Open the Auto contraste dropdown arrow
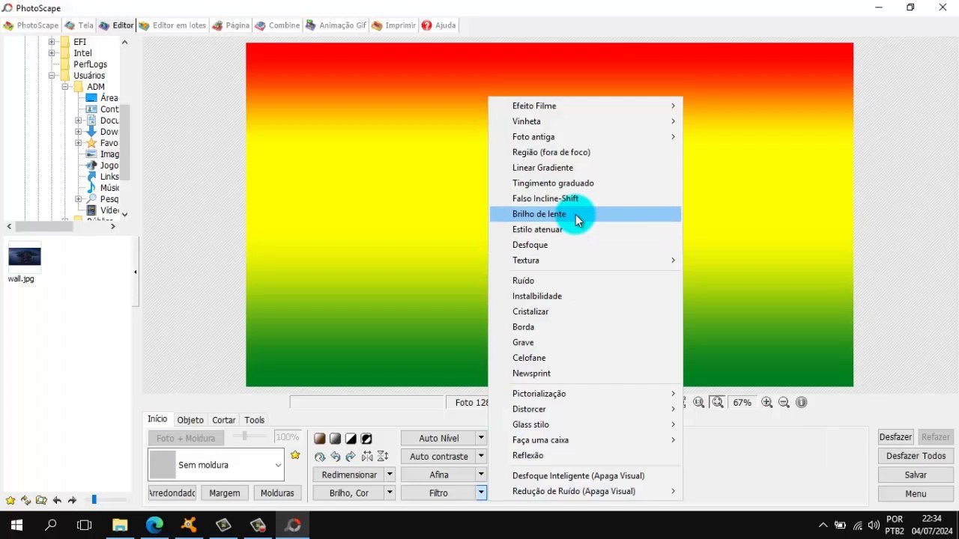Viewport: 959px width, 539px height. 481,457
